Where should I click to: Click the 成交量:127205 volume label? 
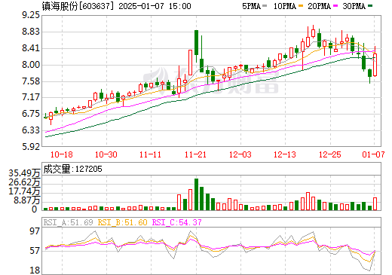click(x=72, y=169)
